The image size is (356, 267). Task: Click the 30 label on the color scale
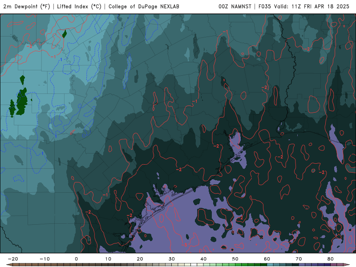point(172,259)
